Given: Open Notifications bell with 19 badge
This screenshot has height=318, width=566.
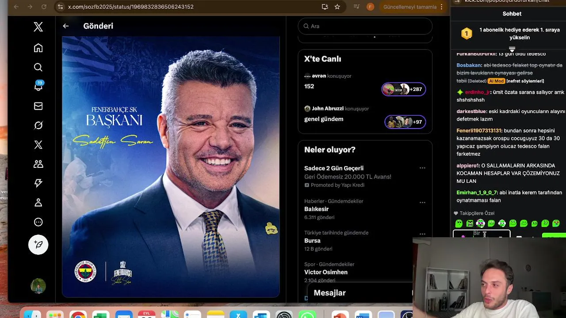Looking at the screenshot, I should pos(38,86).
